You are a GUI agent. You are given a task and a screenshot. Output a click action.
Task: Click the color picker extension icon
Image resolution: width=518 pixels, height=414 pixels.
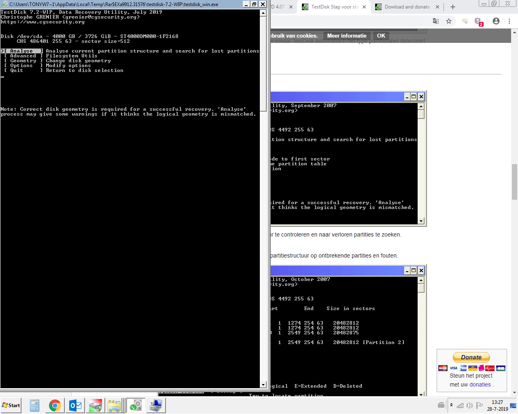[x=465, y=21]
